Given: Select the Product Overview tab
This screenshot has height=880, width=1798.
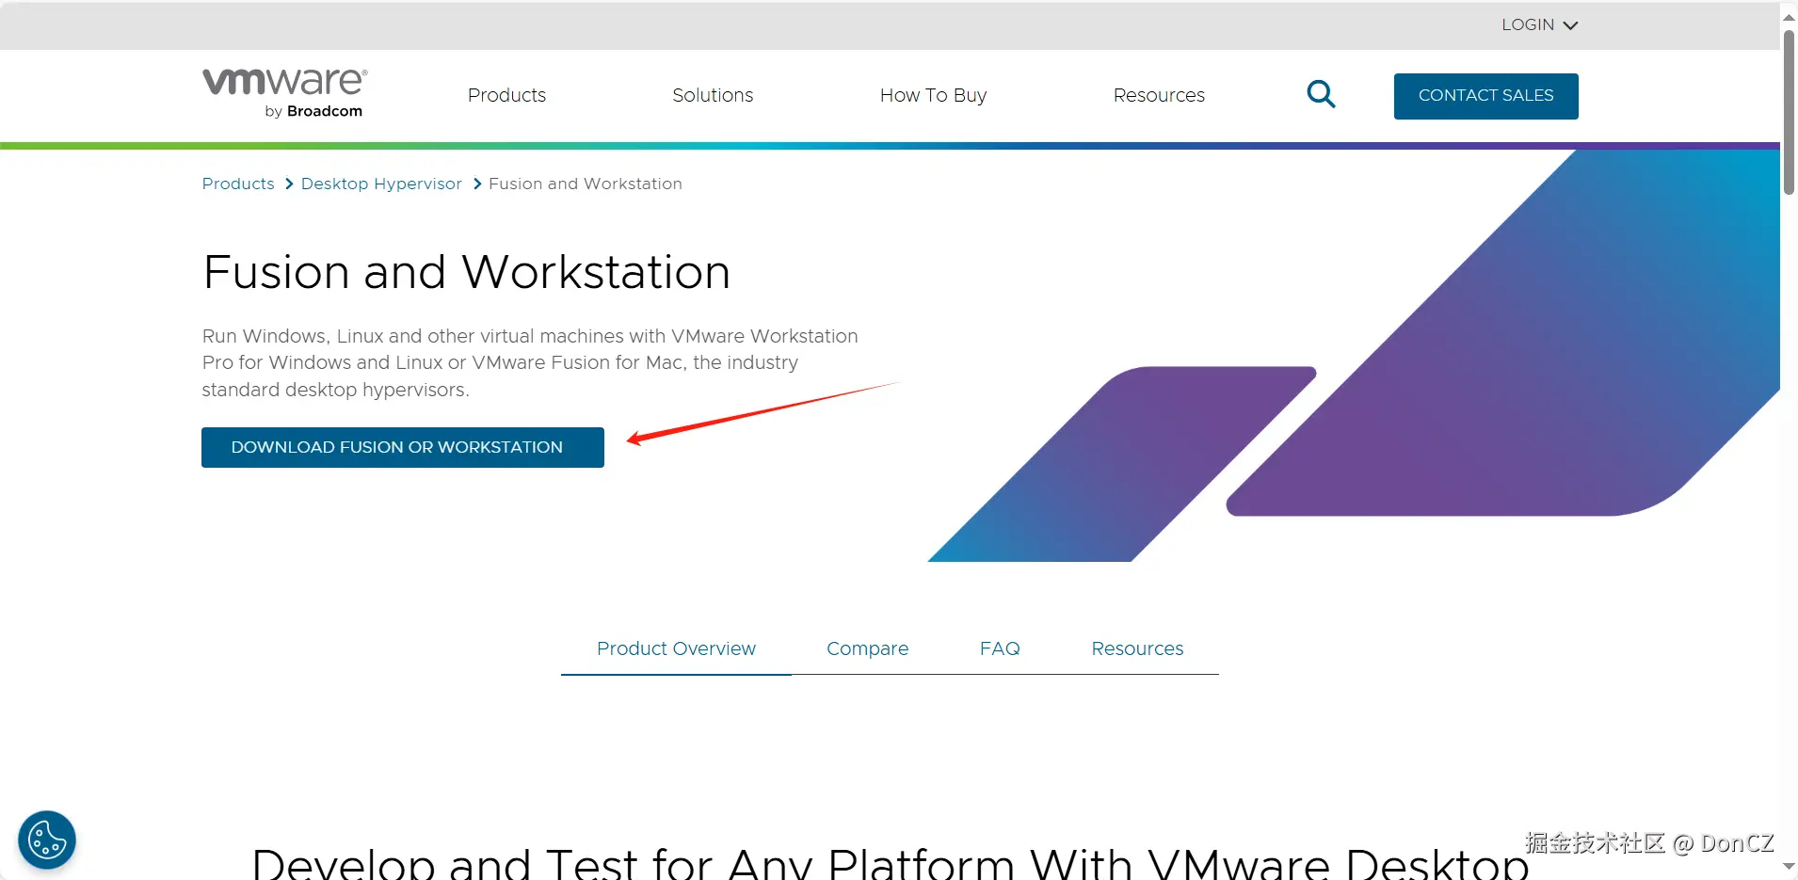Looking at the screenshot, I should (676, 648).
